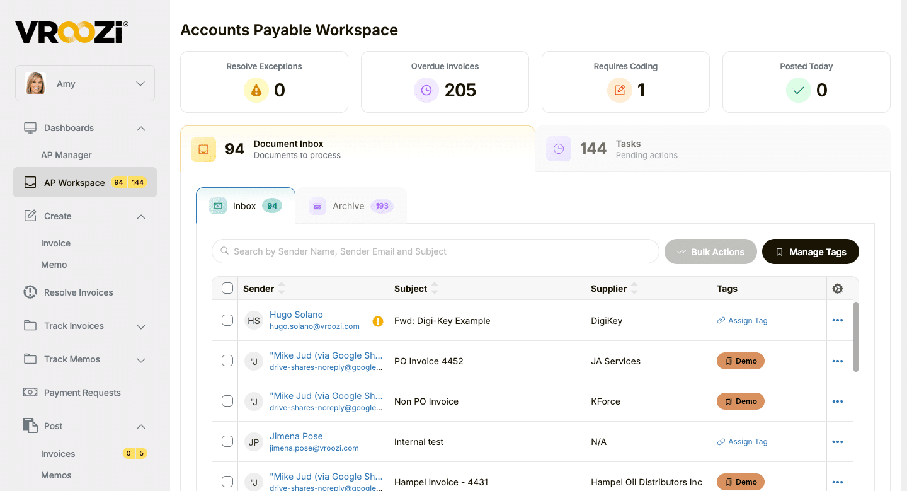Click the Vroozi logo
The height and width of the screenshot is (491, 907).
pyautogui.click(x=72, y=32)
